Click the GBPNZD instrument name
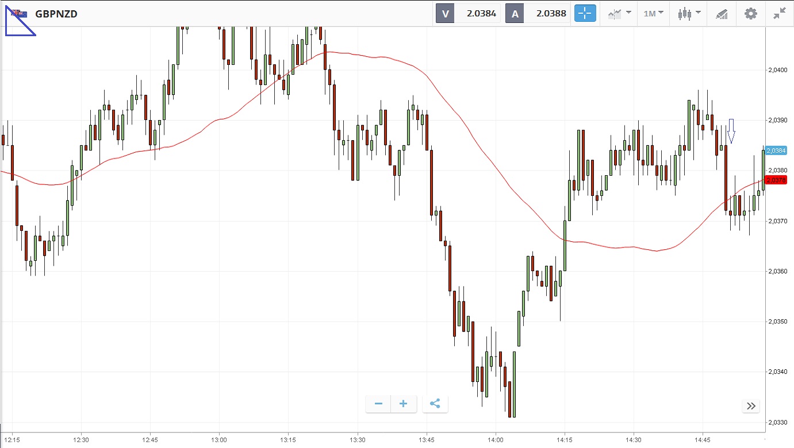 click(x=56, y=14)
